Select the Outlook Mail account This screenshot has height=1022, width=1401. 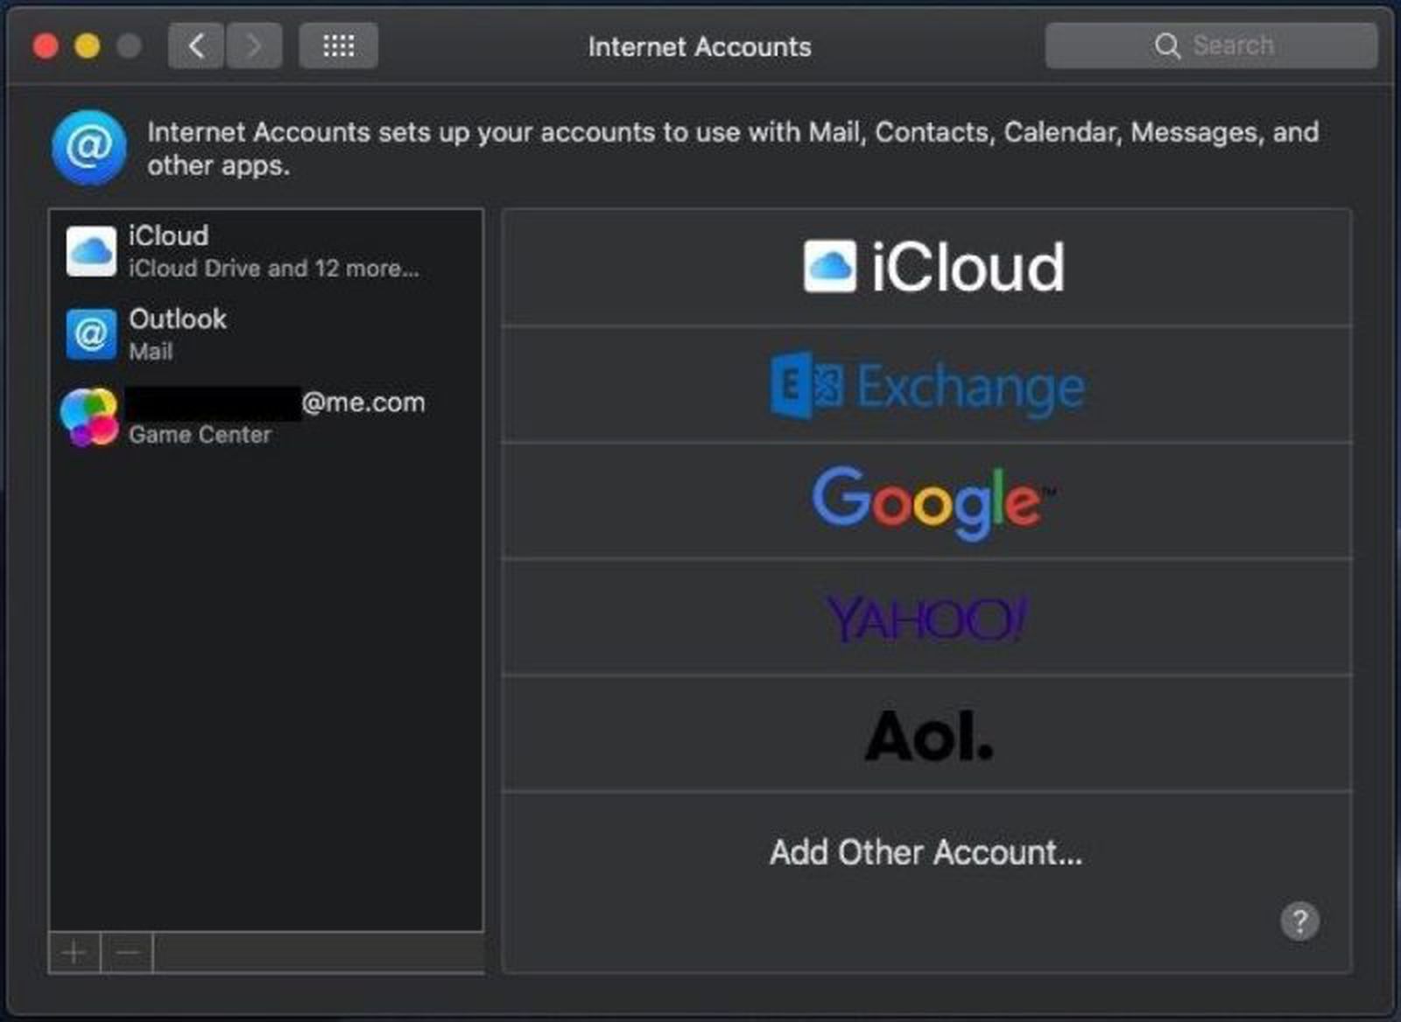219,333
